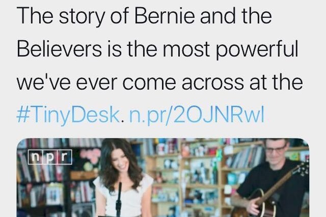Open the Tiny Desk concert preview image
326x217 pixels.
click(x=163, y=177)
